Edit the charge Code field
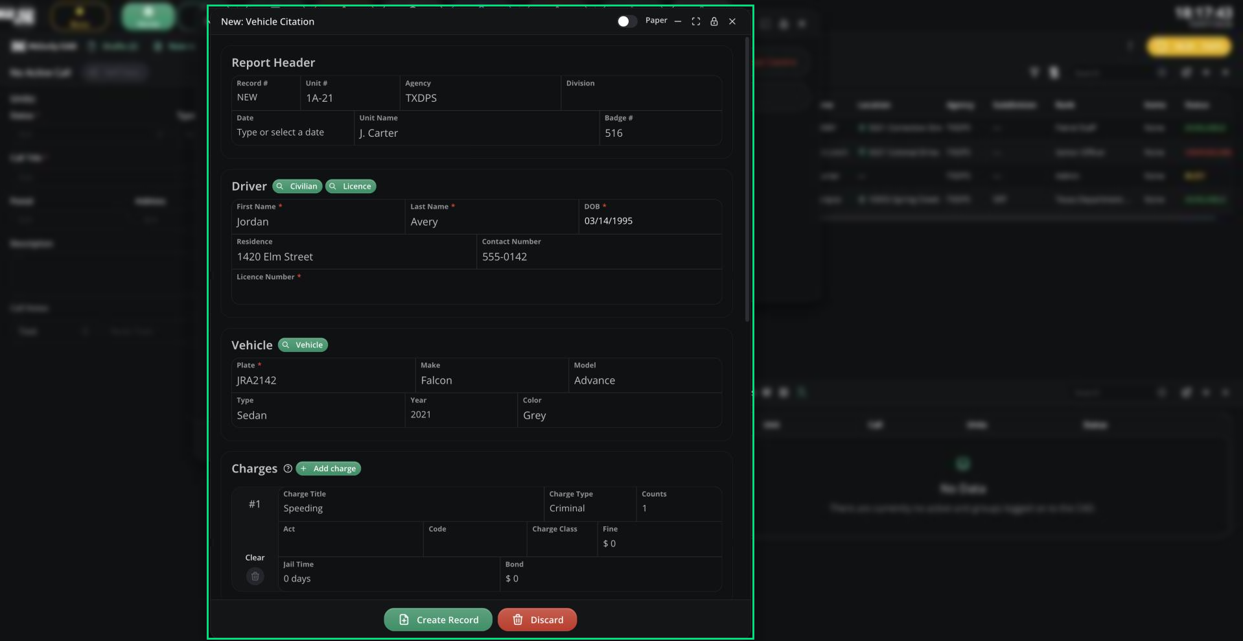This screenshot has height=641, width=1243. tap(476, 539)
